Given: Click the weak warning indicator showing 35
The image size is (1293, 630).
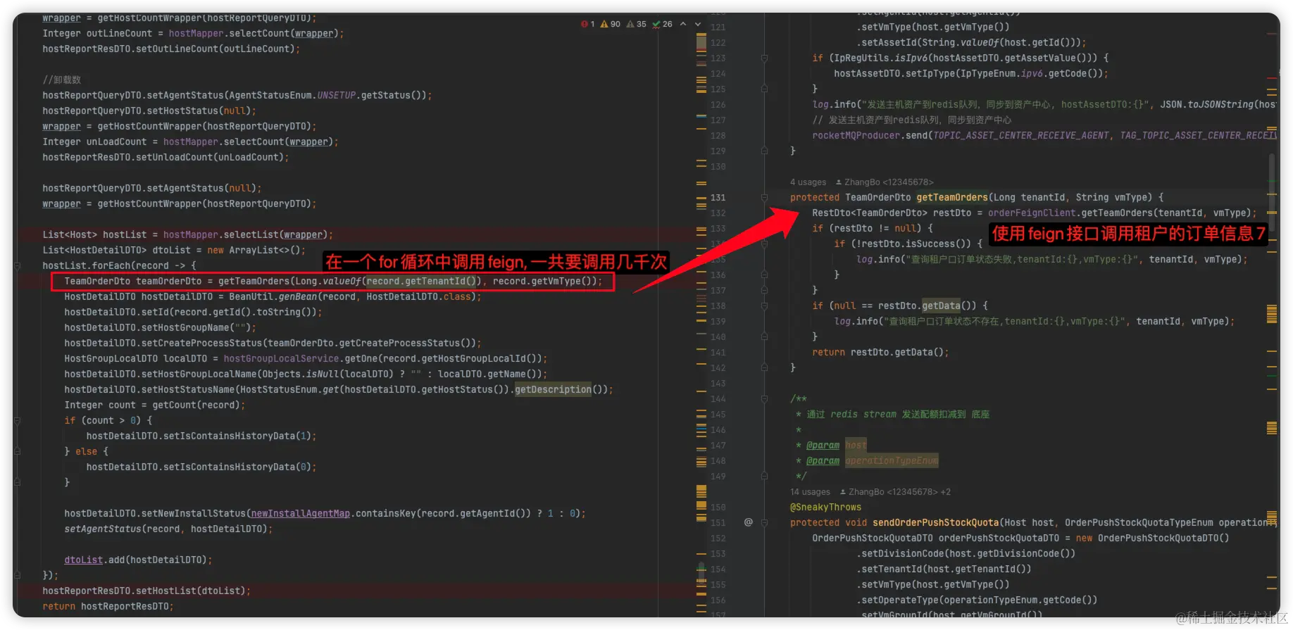Looking at the screenshot, I should [x=636, y=24].
